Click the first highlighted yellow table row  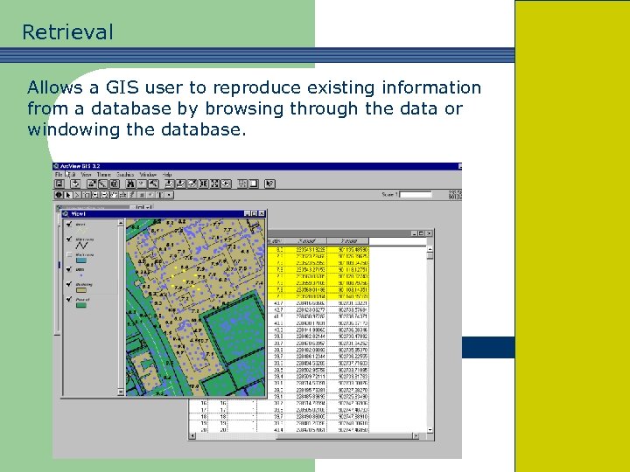[318, 250]
